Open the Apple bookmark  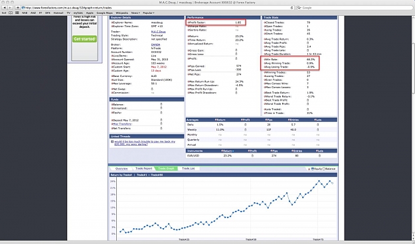click(x=90, y=13)
